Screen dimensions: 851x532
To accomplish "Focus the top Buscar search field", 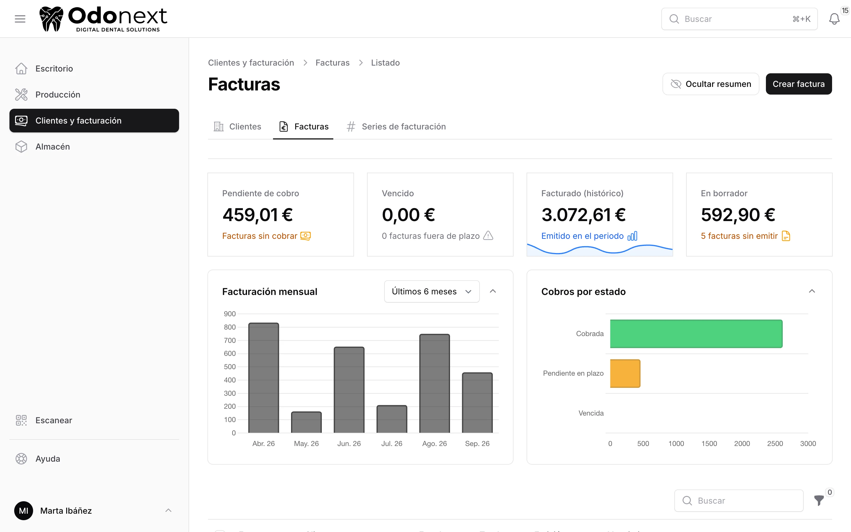I will (739, 19).
